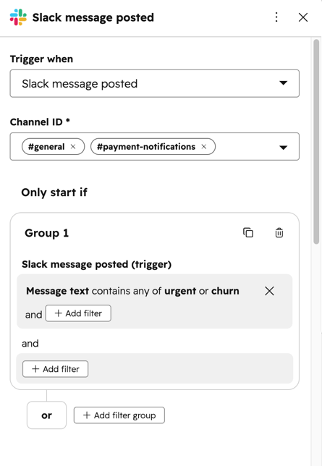Viewport: 322px width, 466px height.
Task: Click the Trigger when label
Action: point(41,59)
